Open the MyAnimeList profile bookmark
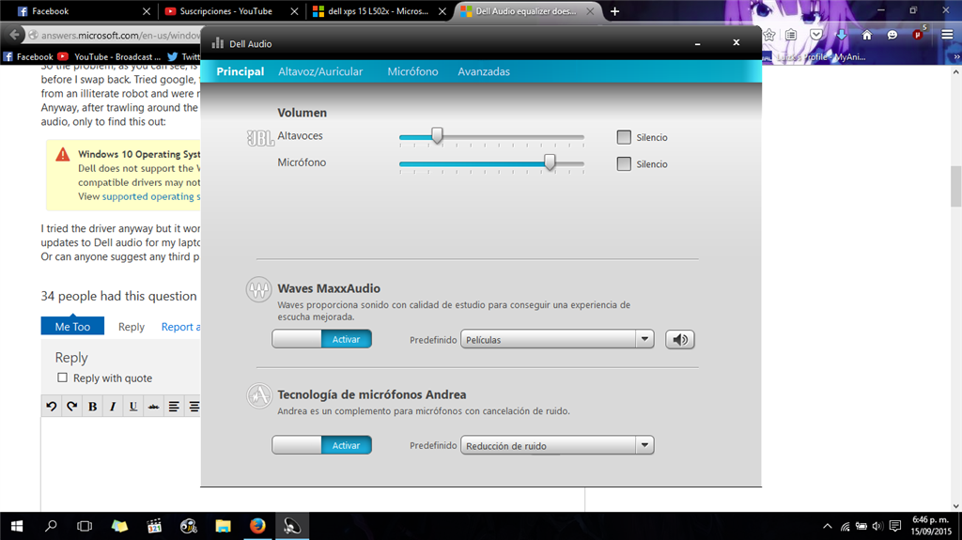962x540 pixels. (816, 56)
